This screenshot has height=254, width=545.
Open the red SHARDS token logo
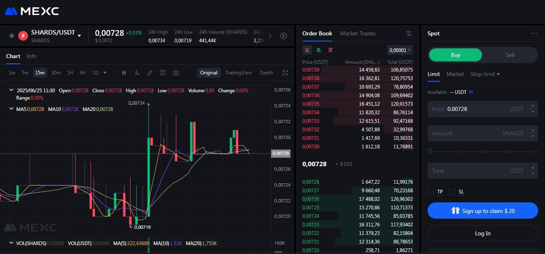click(x=23, y=36)
